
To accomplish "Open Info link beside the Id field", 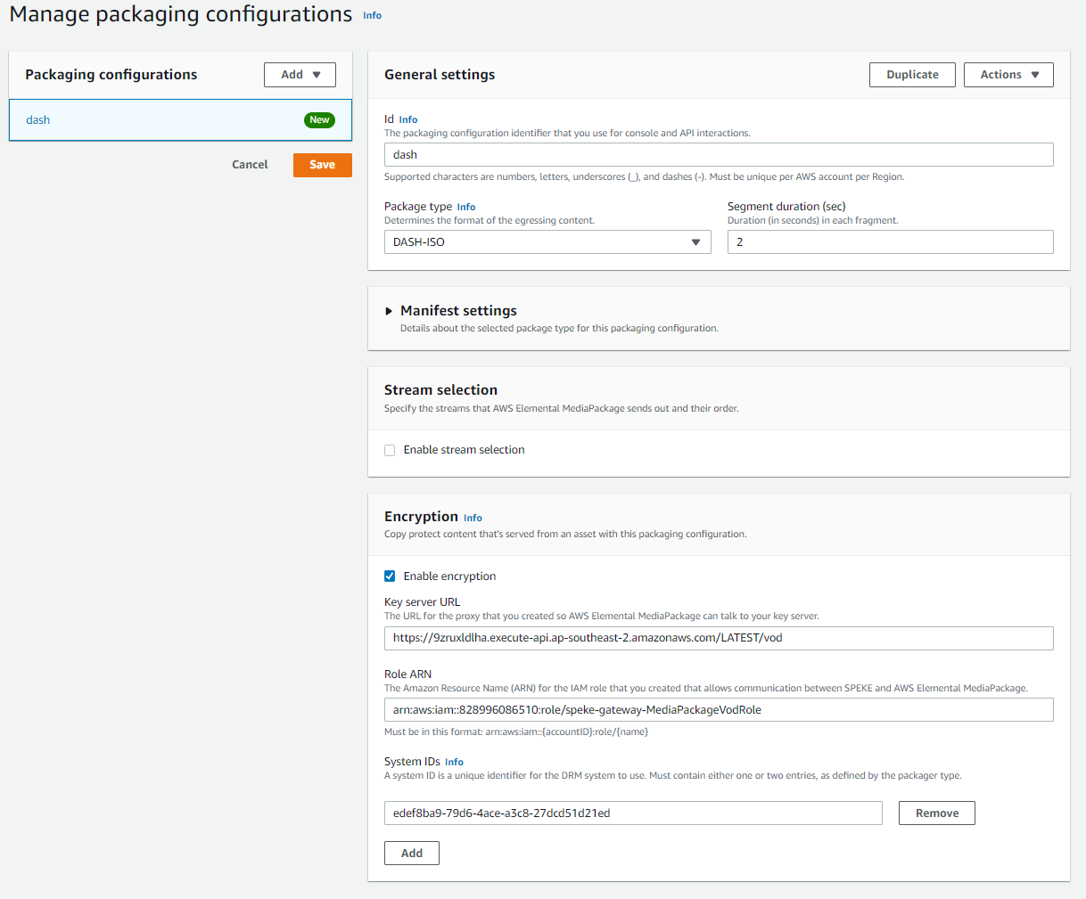I will (x=410, y=119).
